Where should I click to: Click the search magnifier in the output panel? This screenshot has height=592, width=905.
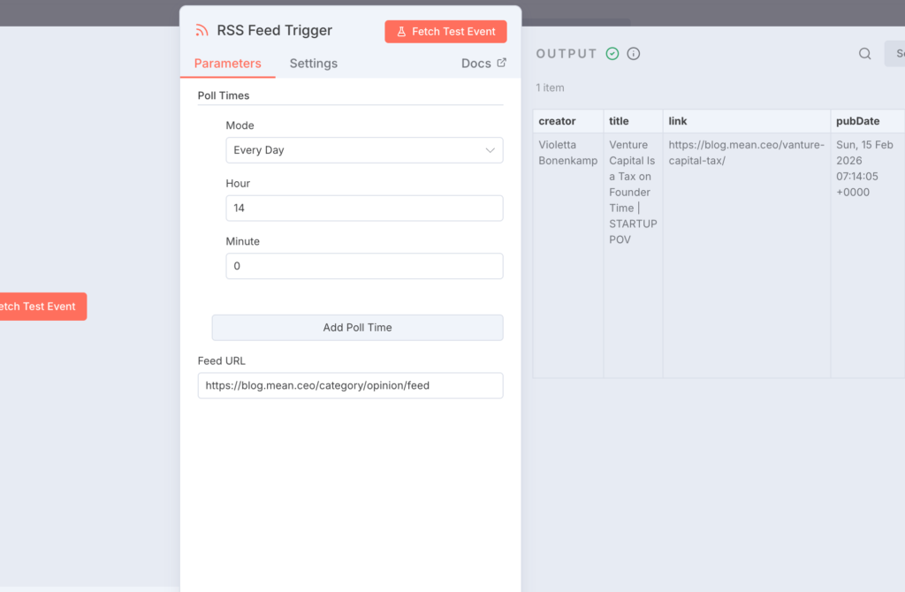[864, 53]
